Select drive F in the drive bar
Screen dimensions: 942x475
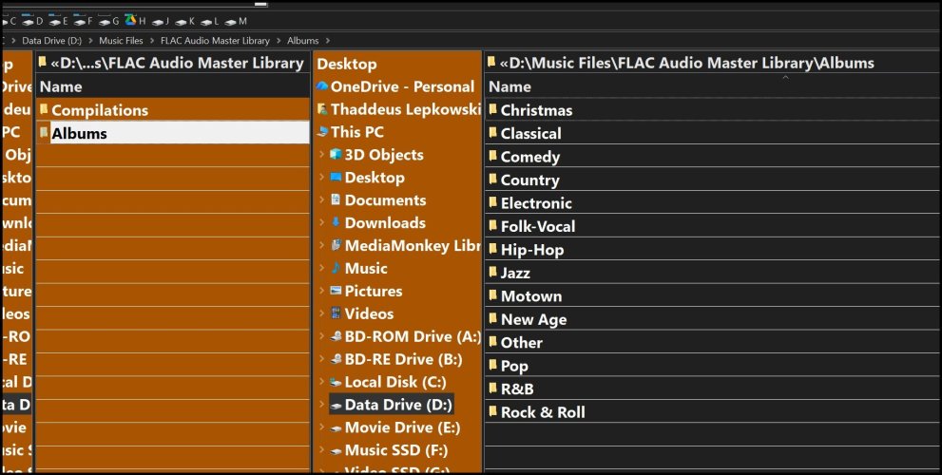[x=83, y=21]
